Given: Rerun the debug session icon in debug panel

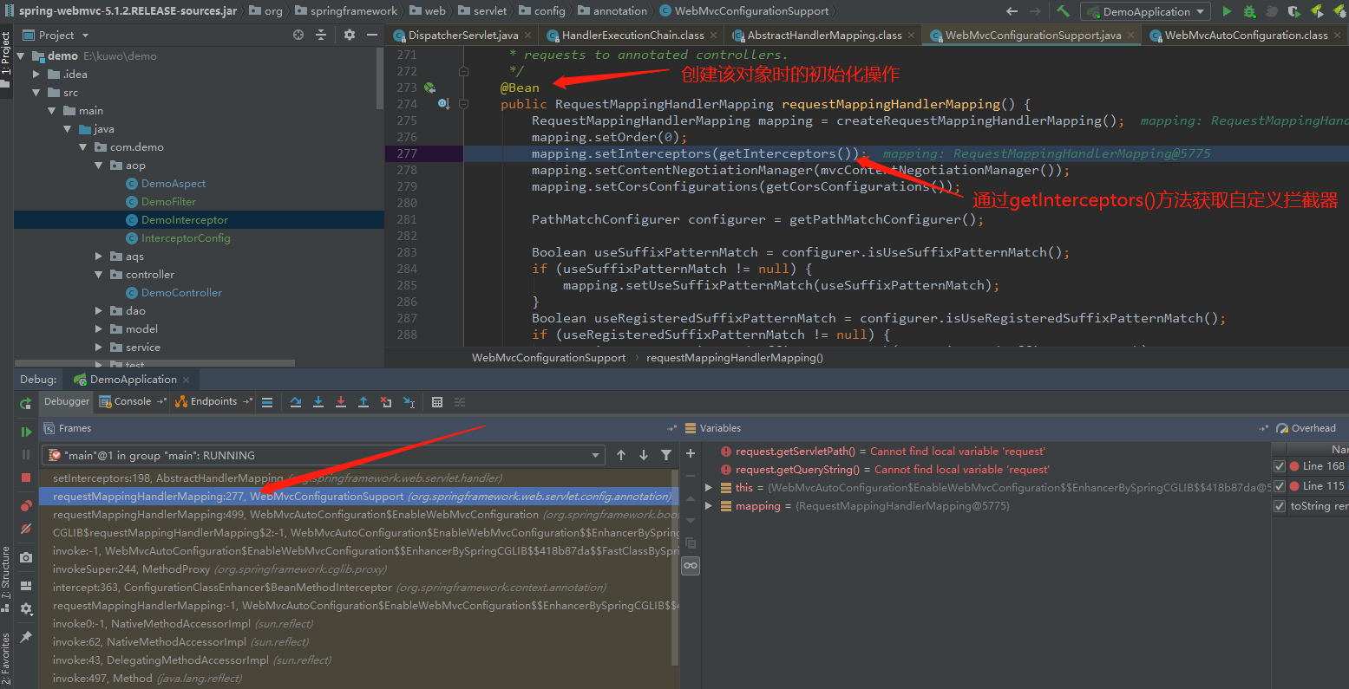Looking at the screenshot, I should pyautogui.click(x=25, y=401).
